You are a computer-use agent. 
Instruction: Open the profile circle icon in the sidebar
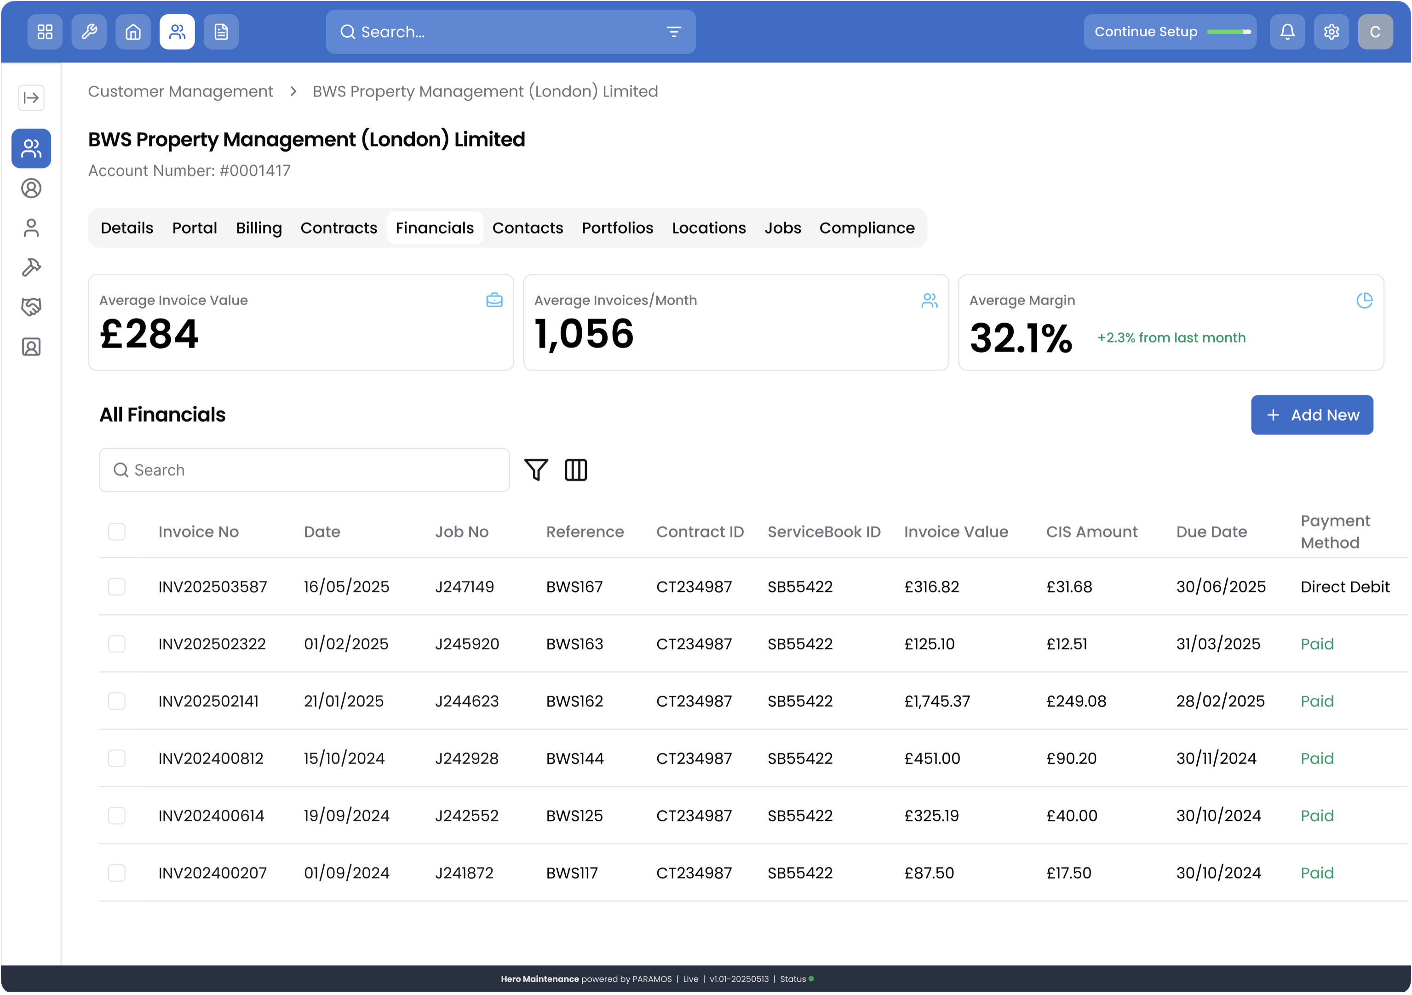(31, 188)
